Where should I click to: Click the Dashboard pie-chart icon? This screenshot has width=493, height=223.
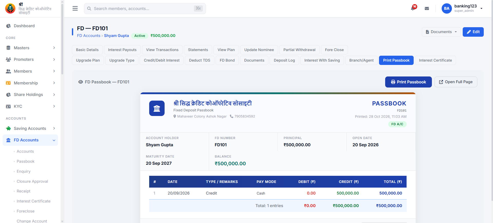point(8,26)
